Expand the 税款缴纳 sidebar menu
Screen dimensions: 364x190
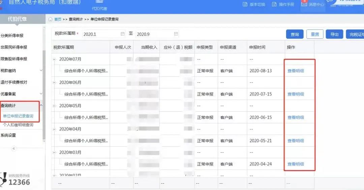coord(41,70)
